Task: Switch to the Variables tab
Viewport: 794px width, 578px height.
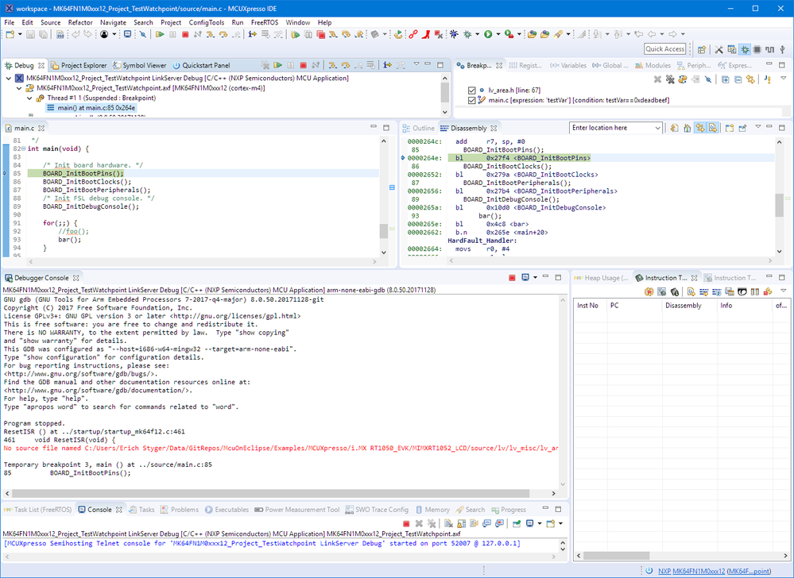Action: (568, 65)
